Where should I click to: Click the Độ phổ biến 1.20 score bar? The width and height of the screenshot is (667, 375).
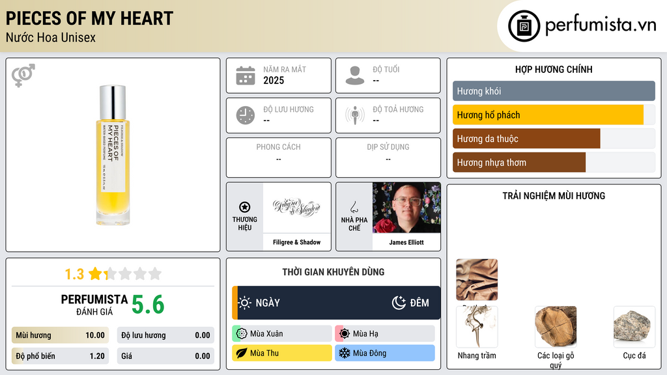pyautogui.click(x=61, y=356)
